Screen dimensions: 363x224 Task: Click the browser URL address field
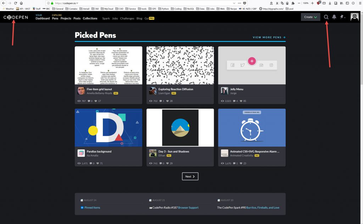[142, 3]
